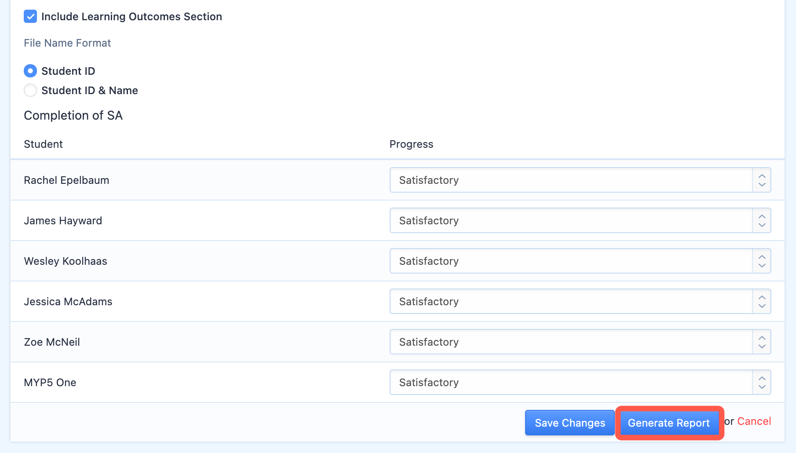Viewport: 796px width, 453px height.
Task: Click the Save Changes button
Action: coord(570,423)
